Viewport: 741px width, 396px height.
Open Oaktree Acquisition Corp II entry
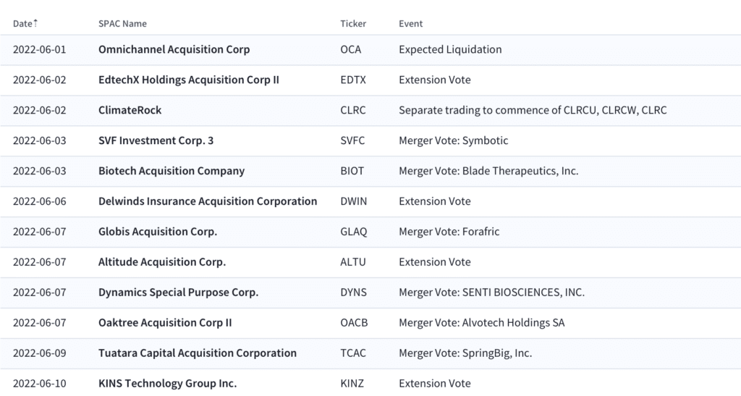[x=165, y=323]
